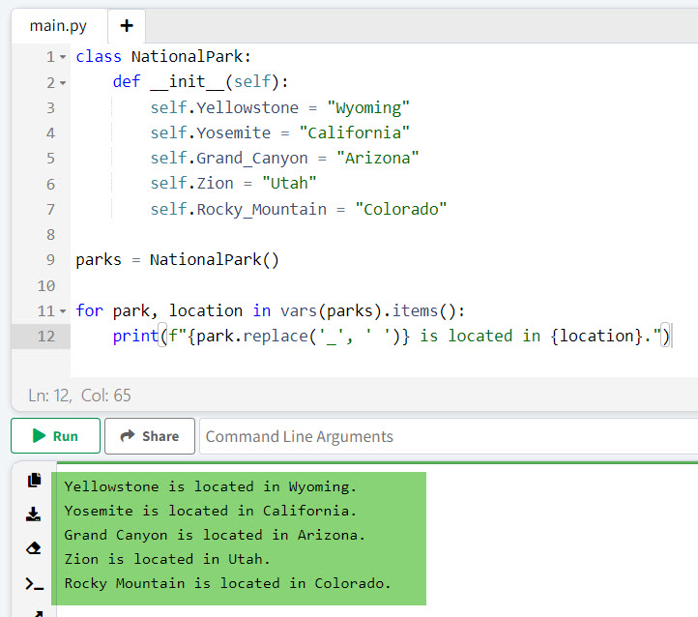The image size is (698, 617).
Task: Collapse the for loop fold arrow
Action: tap(63, 311)
